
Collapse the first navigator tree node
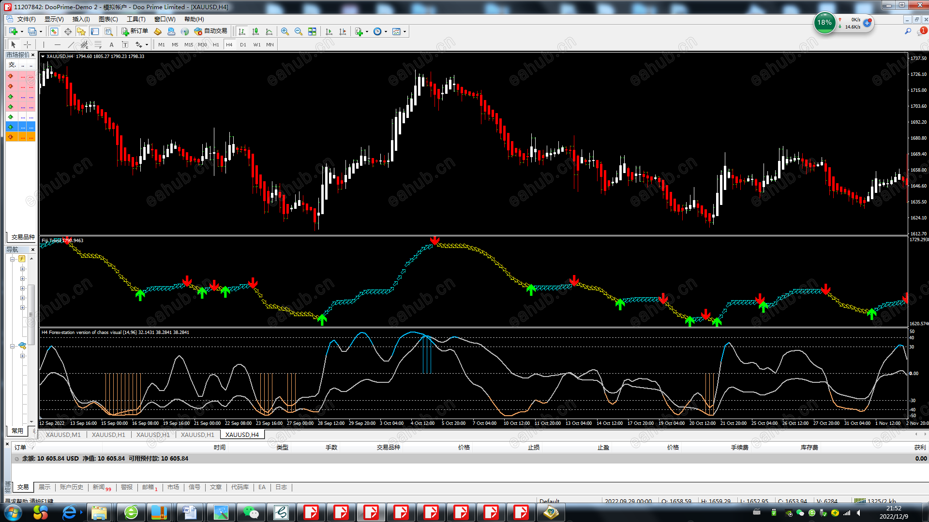point(13,259)
